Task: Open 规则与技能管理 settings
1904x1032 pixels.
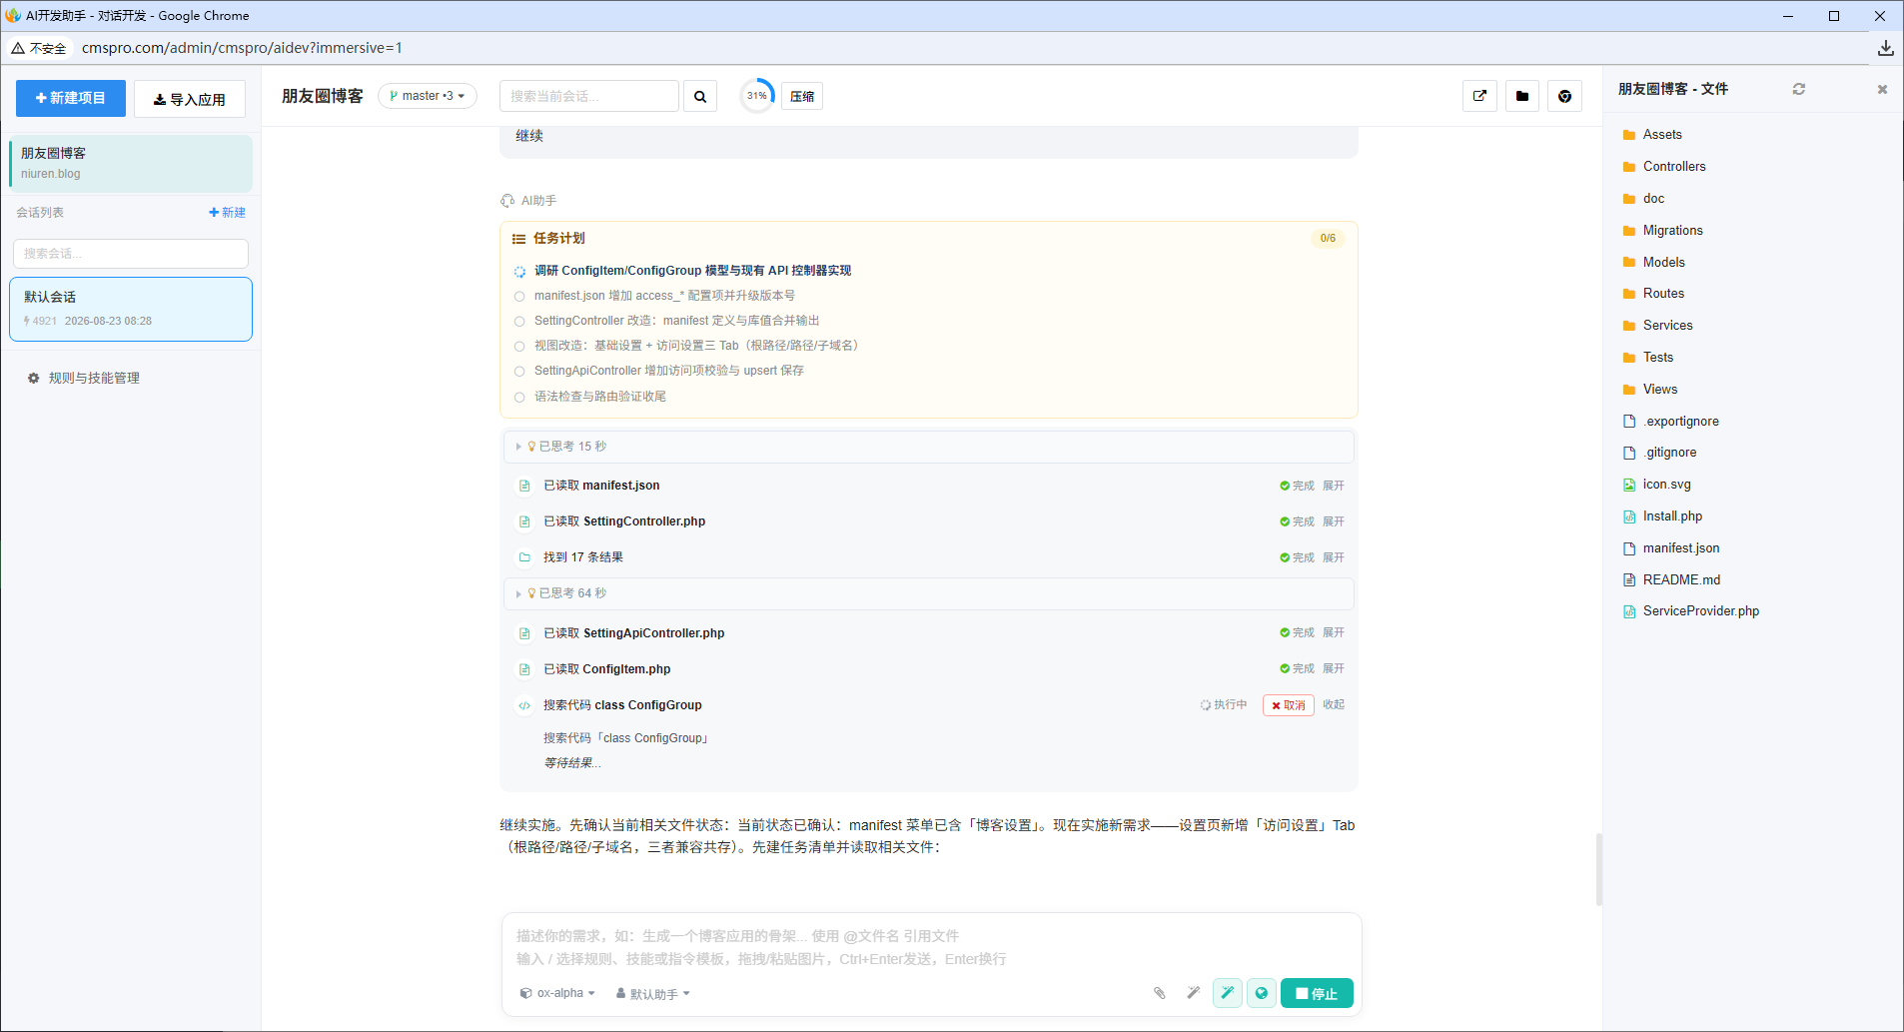Action: click(84, 378)
